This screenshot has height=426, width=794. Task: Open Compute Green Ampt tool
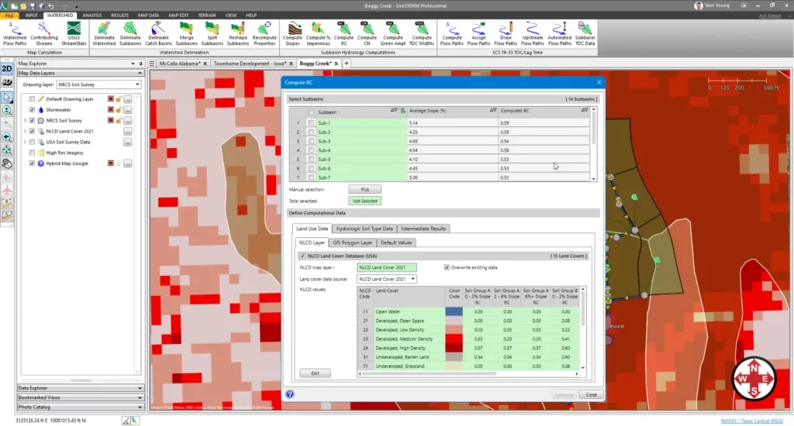click(393, 34)
